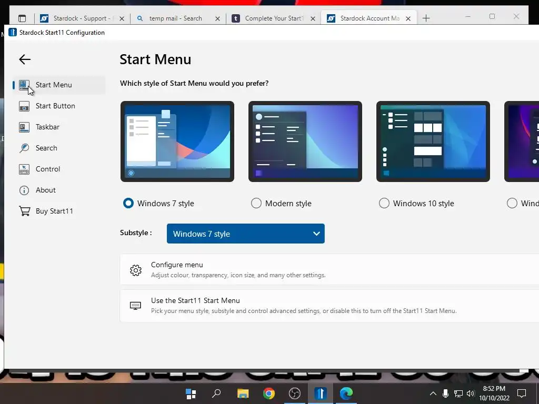The image size is (539, 404).
Task: Open the notification center icon
Action: (522, 393)
